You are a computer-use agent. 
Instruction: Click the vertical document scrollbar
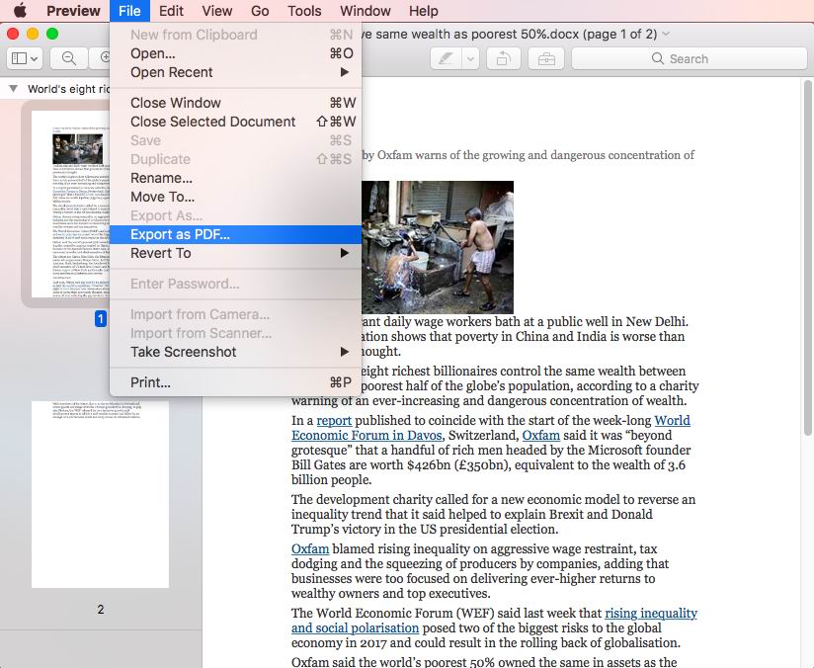[x=807, y=258]
